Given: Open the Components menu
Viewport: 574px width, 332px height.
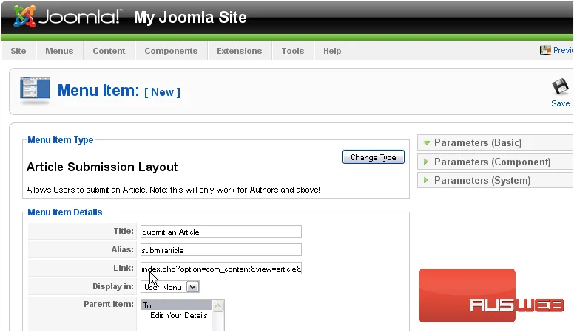Looking at the screenshot, I should tap(171, 51).
